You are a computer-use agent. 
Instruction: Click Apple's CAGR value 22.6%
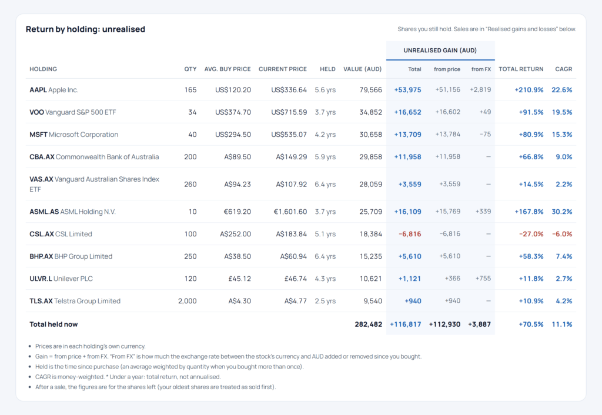[x=561, y=90]
